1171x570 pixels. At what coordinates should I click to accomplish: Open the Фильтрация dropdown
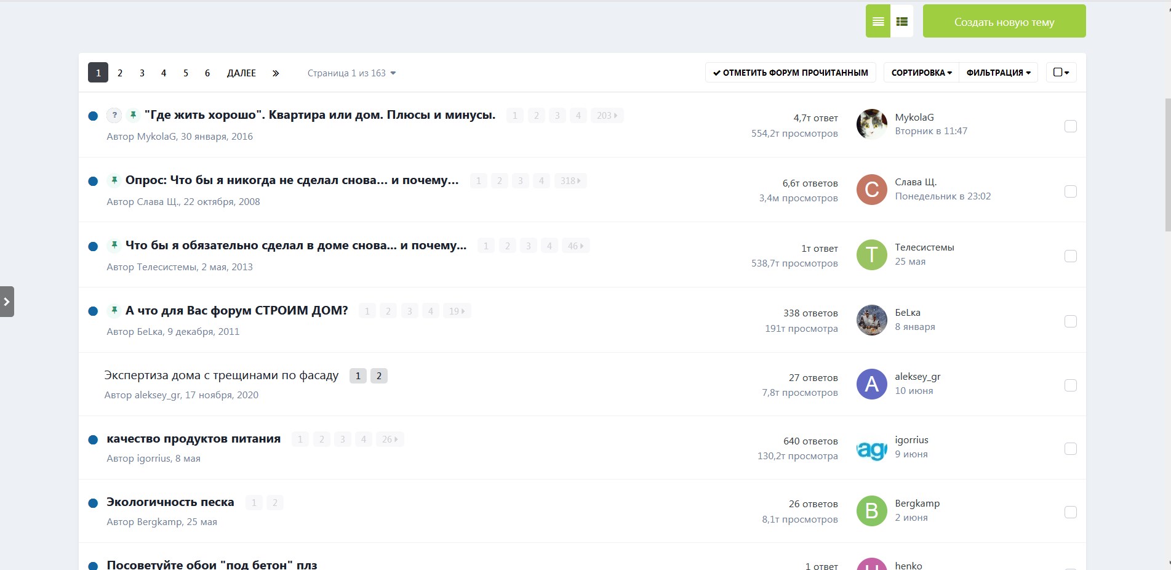point(998,73)
